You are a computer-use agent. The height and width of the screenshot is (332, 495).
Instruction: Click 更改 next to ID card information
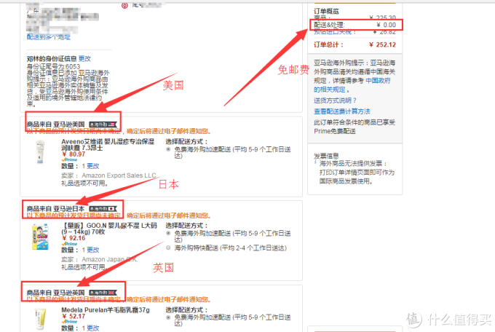coord(85,58)
